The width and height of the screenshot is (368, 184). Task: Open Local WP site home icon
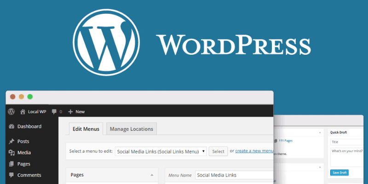(23, 112)
